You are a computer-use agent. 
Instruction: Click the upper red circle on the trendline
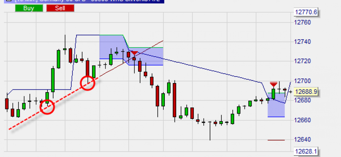[x=89, y=83]
